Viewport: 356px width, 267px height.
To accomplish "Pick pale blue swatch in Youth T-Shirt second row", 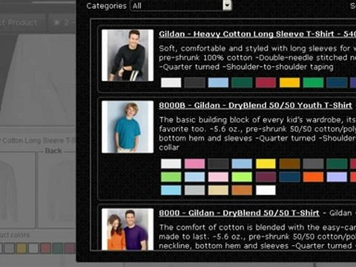I will (x=194, y=177).
